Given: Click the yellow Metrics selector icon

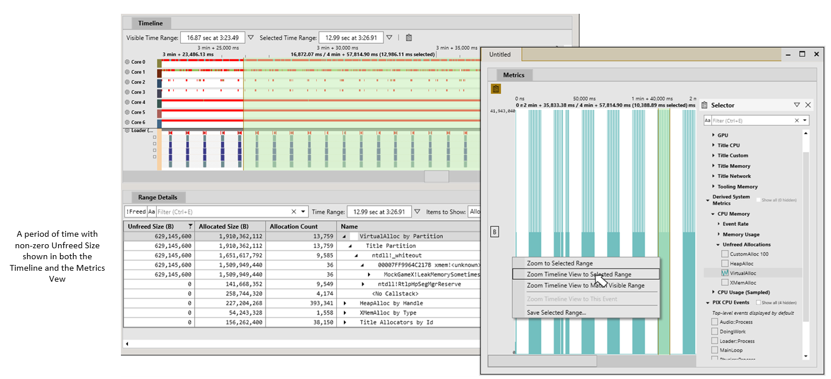Looking at the screenshot, I should [x=495, y=89].
